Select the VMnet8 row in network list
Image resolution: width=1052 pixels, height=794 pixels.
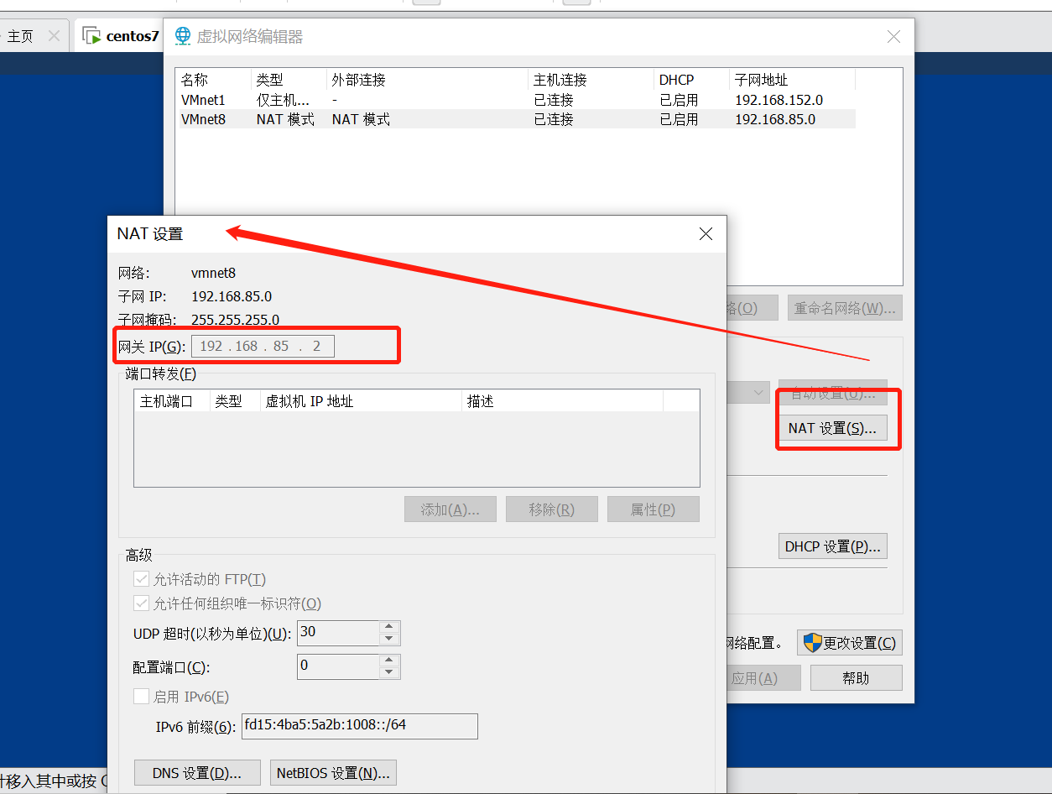pos(516,119)
